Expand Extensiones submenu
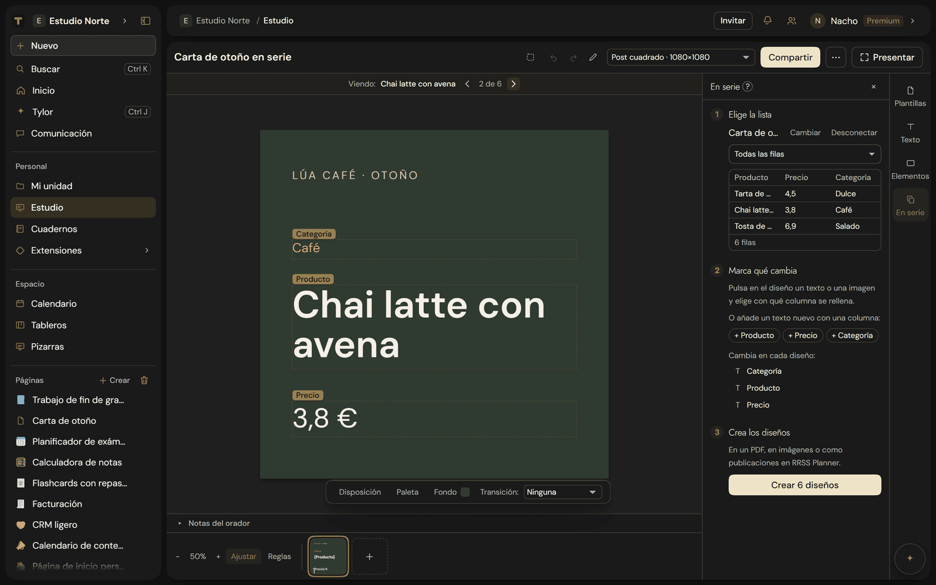This screenshot has height=585, width=936. 147,250
